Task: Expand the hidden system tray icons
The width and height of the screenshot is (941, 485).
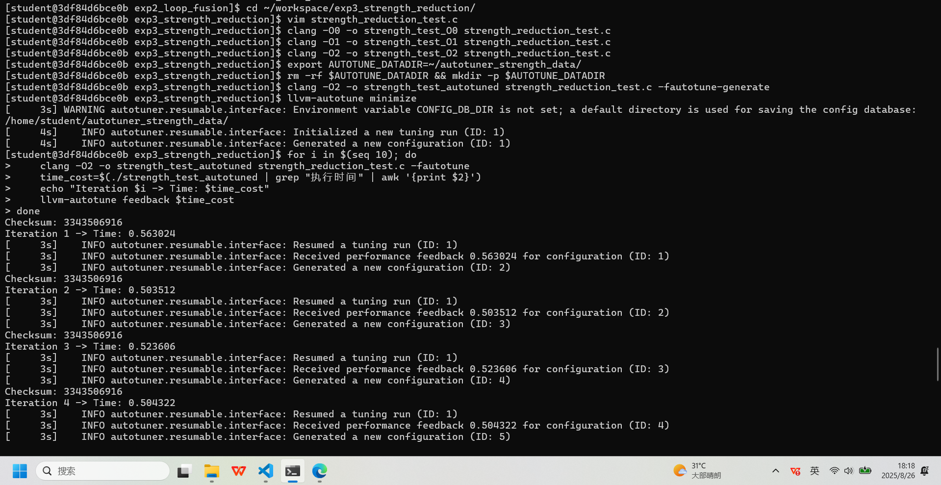Action: pyautogui.click(x=776, y=471)
